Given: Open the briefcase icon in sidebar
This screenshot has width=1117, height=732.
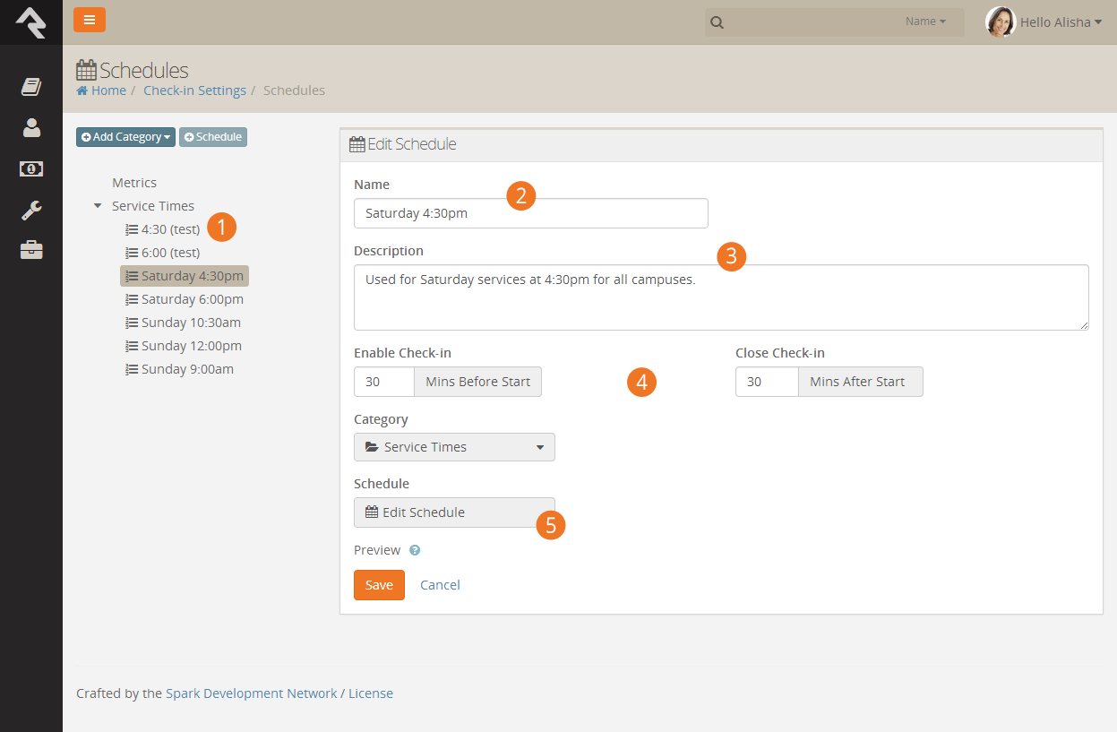Looking at the screenshot, I should click(x=31, y=251).
